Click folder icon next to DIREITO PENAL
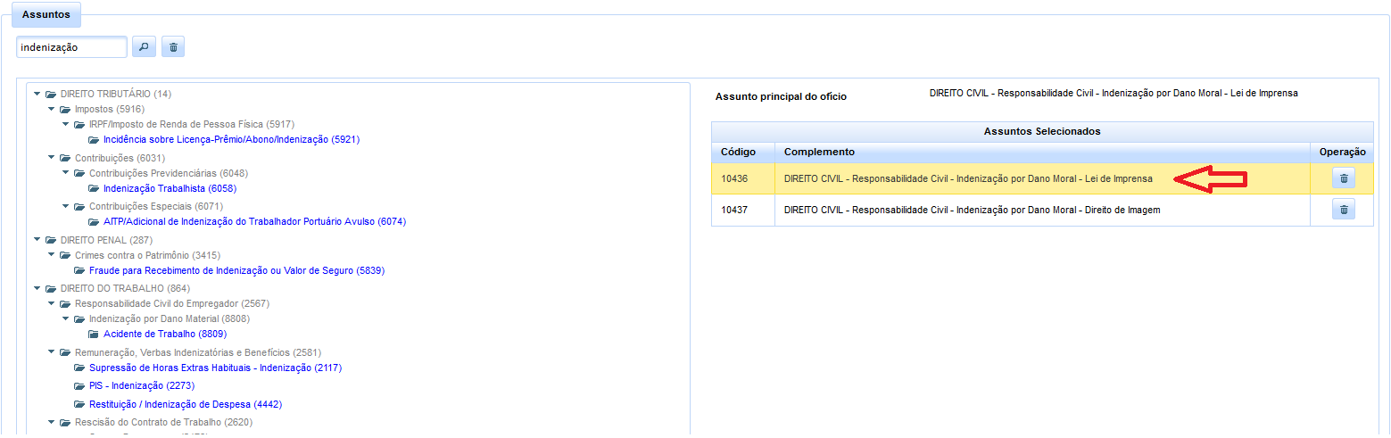The width and height of the screenshot is (1391, 438). point(52,241)
